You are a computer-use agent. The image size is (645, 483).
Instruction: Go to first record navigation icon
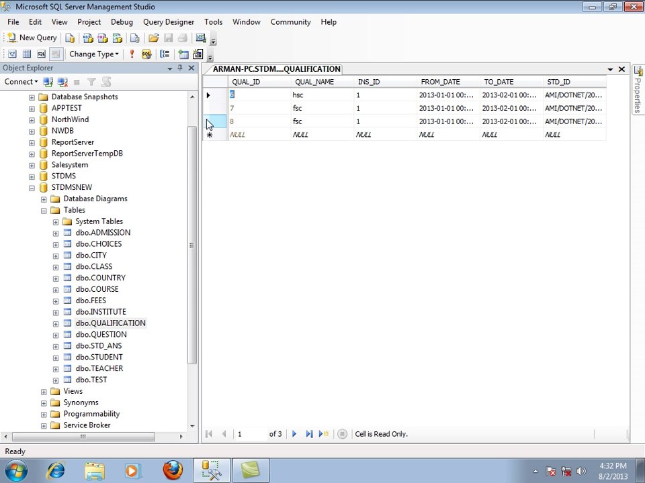point(209,434)
